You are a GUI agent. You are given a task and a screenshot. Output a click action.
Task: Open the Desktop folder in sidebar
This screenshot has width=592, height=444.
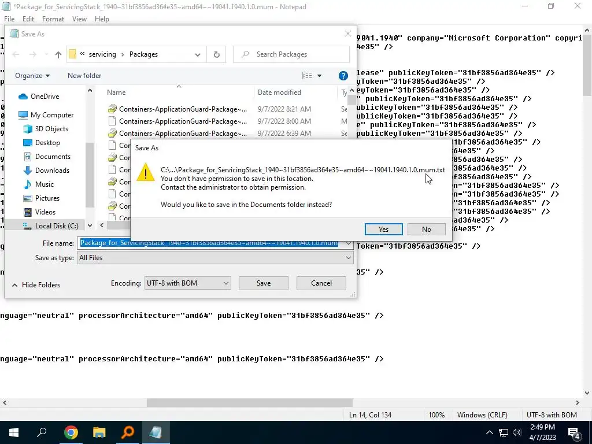(x=42, y=143)
